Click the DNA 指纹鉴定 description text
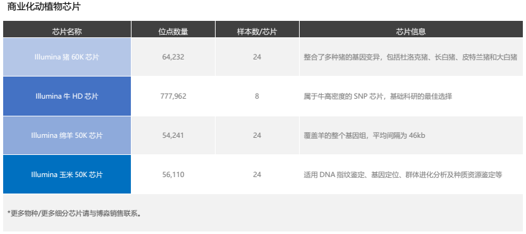The height and width of the screenshot is (234, 526). tap(403, 175)
